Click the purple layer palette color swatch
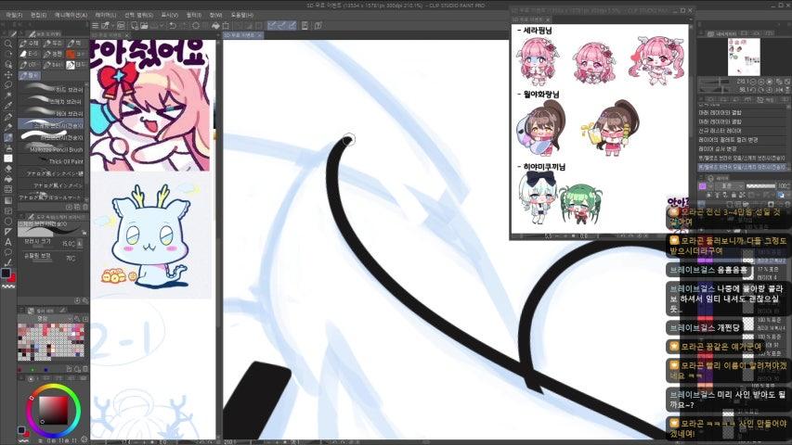The height and width of the screenshot is (445, 792). pos(702,186)
